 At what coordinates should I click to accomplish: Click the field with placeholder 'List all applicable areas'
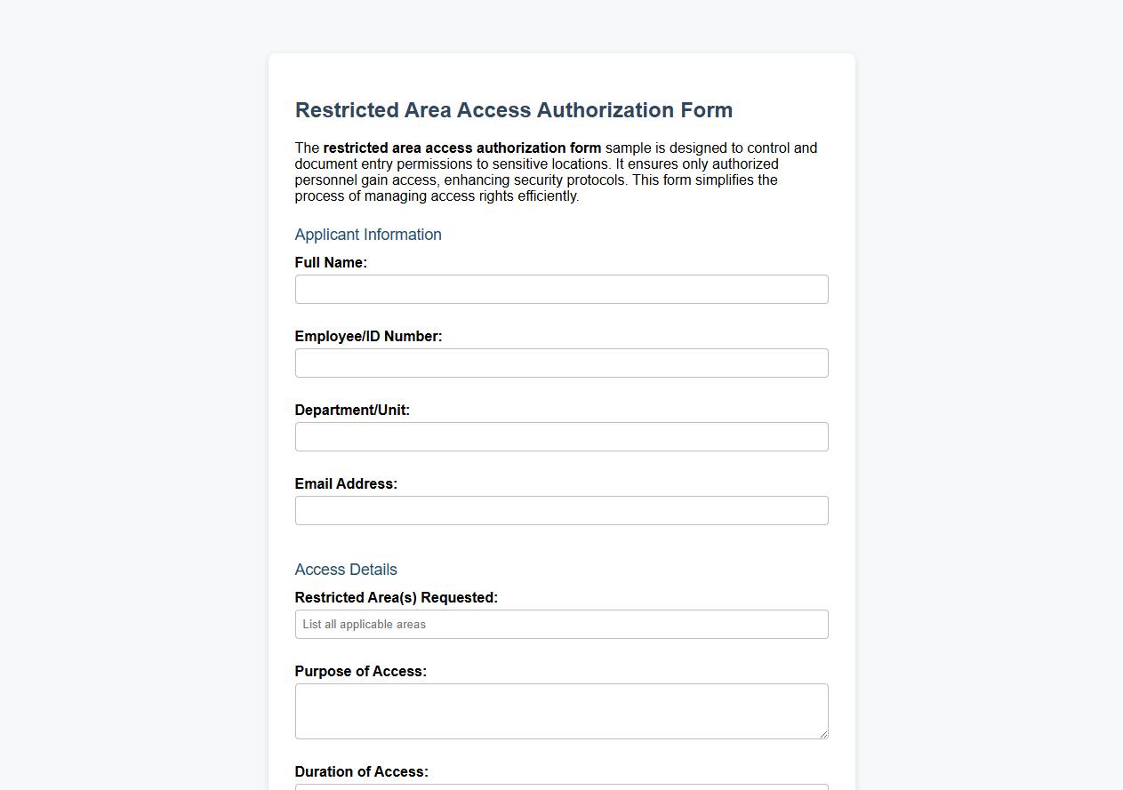(561, 624)
